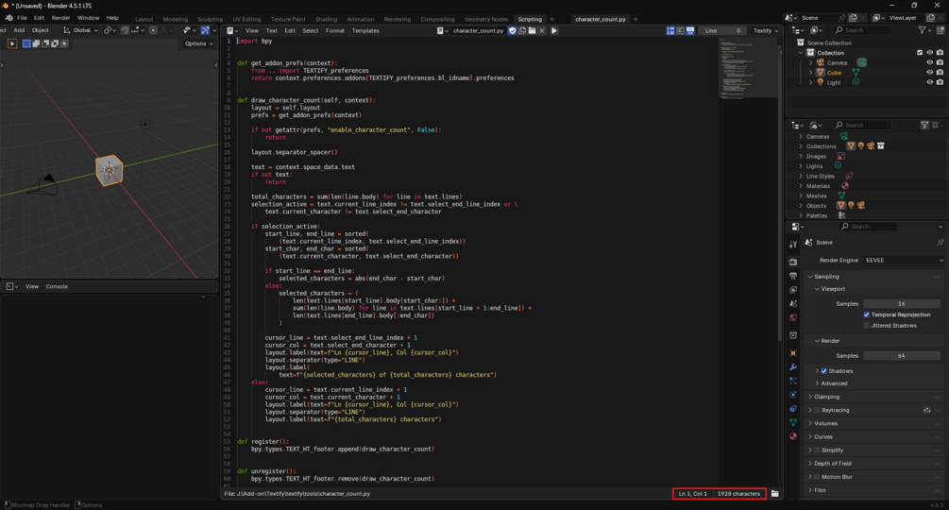Viewport: 949px width, 510px height.
Task: Open Physics properties tab
Action: point(793,395)
